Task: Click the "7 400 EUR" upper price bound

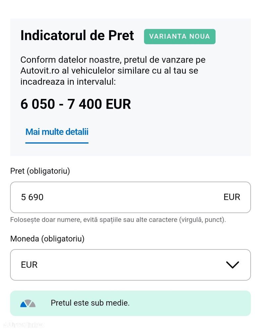Action: [99, 104]
